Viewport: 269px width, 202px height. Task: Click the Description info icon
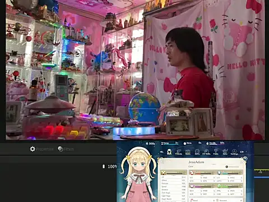tap(226, 167)
